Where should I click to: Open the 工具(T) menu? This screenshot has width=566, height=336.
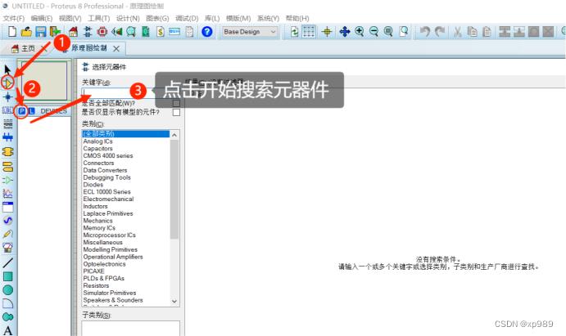click(x=98, y=18)
